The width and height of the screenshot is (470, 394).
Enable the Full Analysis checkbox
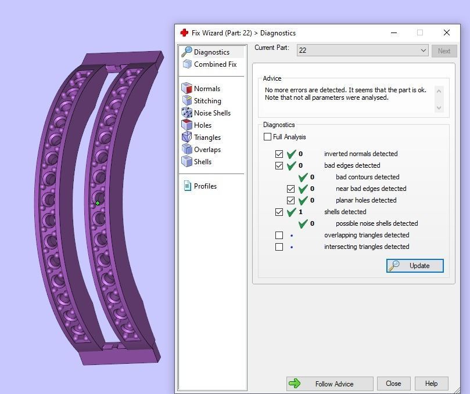point(267,137)
